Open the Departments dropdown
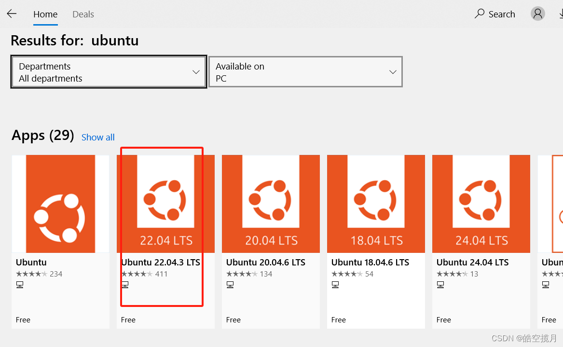 pyautogui.click(x=108, y=71)
